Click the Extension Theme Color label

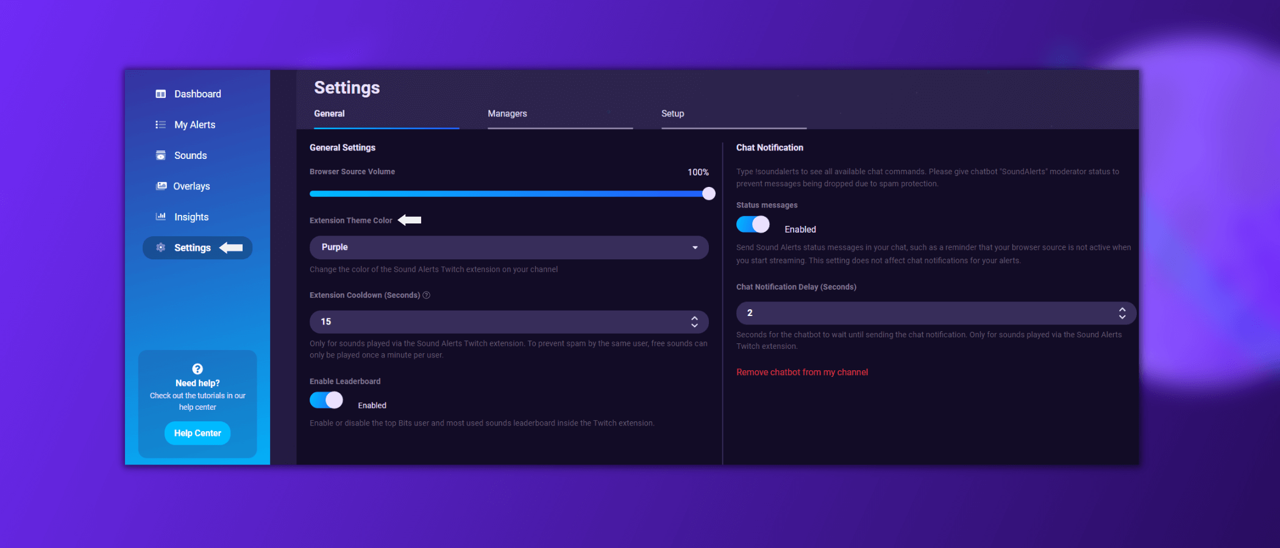[351, 220]
